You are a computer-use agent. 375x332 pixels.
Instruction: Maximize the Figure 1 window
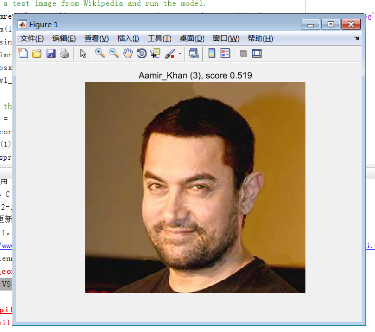click(331, 24)
